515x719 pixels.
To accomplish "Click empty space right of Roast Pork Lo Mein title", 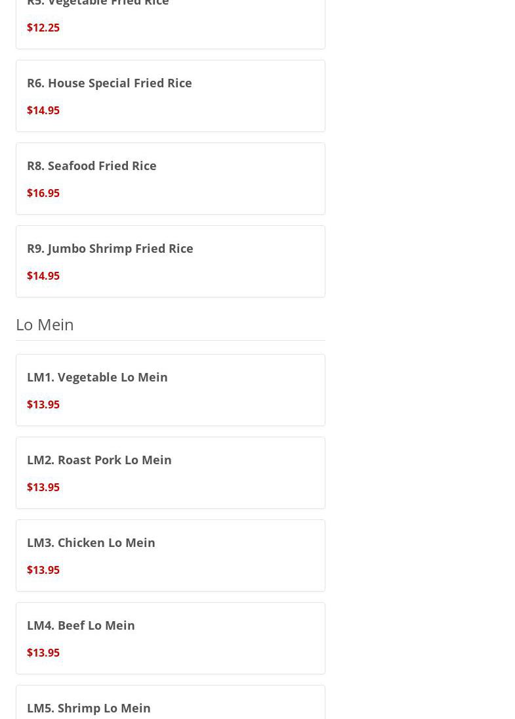I will 249,460.
